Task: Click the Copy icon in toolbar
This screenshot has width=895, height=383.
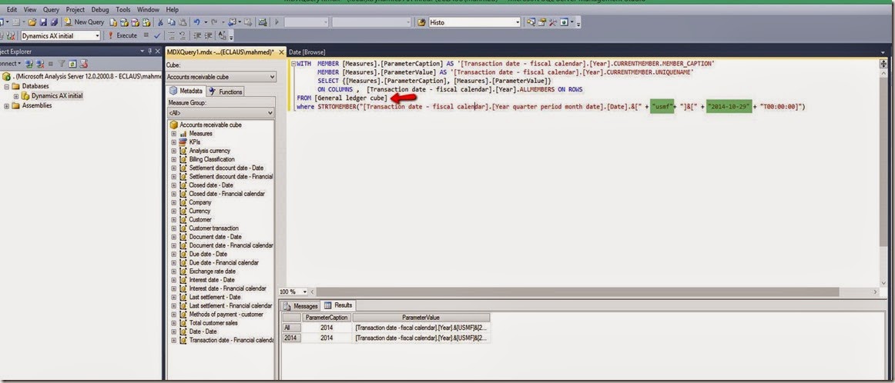Action: pos(171,22)
